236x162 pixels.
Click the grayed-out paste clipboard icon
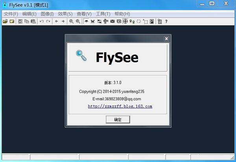(33, 22)
